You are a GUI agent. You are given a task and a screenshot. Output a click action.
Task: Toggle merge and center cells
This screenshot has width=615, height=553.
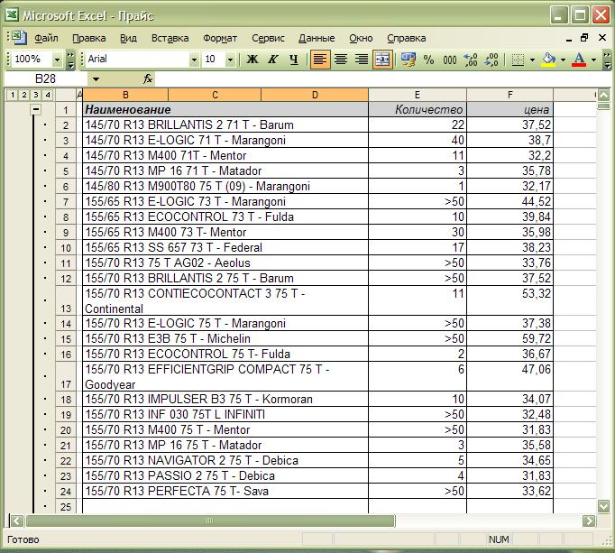tap(382, 60)
